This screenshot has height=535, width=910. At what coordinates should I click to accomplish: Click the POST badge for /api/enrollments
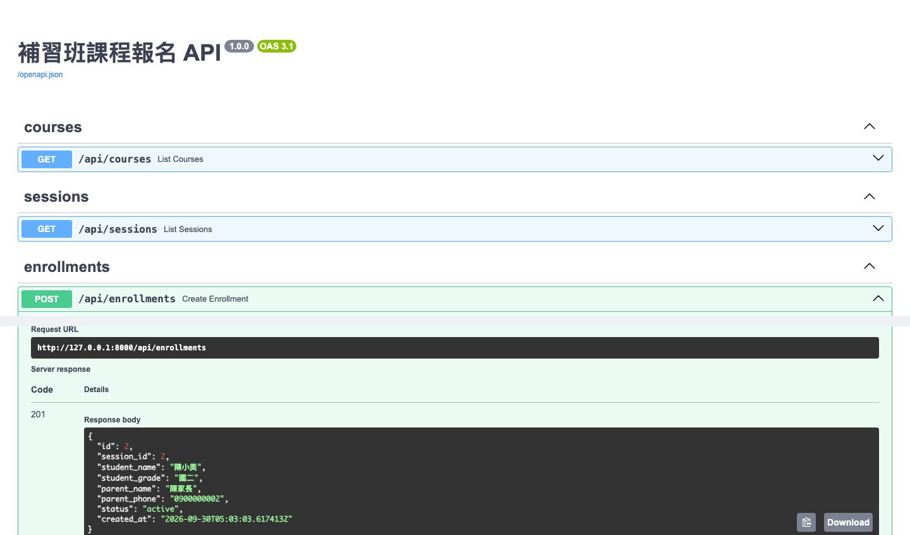pos(47,299)
